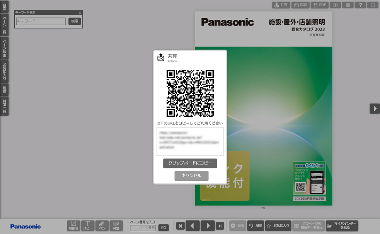The image size is (380, 234).
Task: Select the ペン pen tool
Action: [102, 226]
